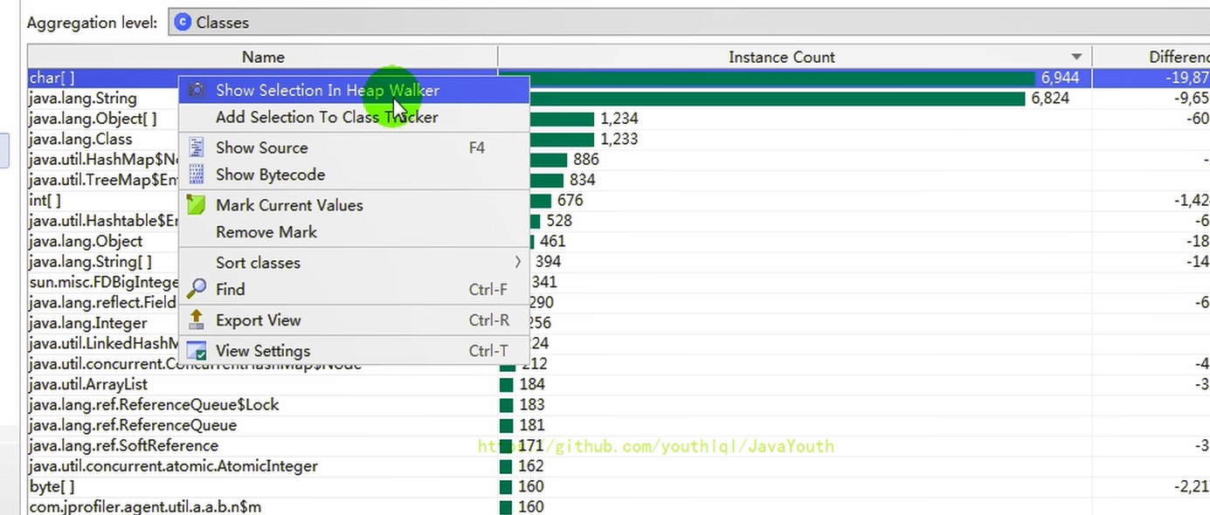Image resolution: width=1210 pixels, height=515 pixels.
Task: Choose Find from the context menu
Action: click(x=354, y=289)
